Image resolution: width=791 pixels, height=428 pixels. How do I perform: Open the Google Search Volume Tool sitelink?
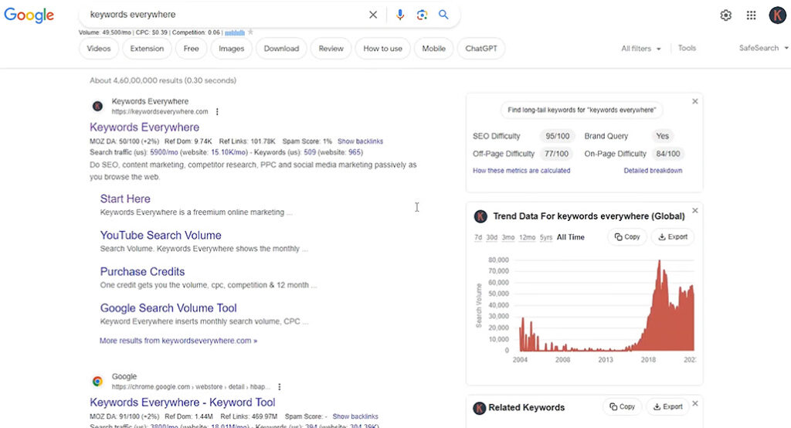168,308
